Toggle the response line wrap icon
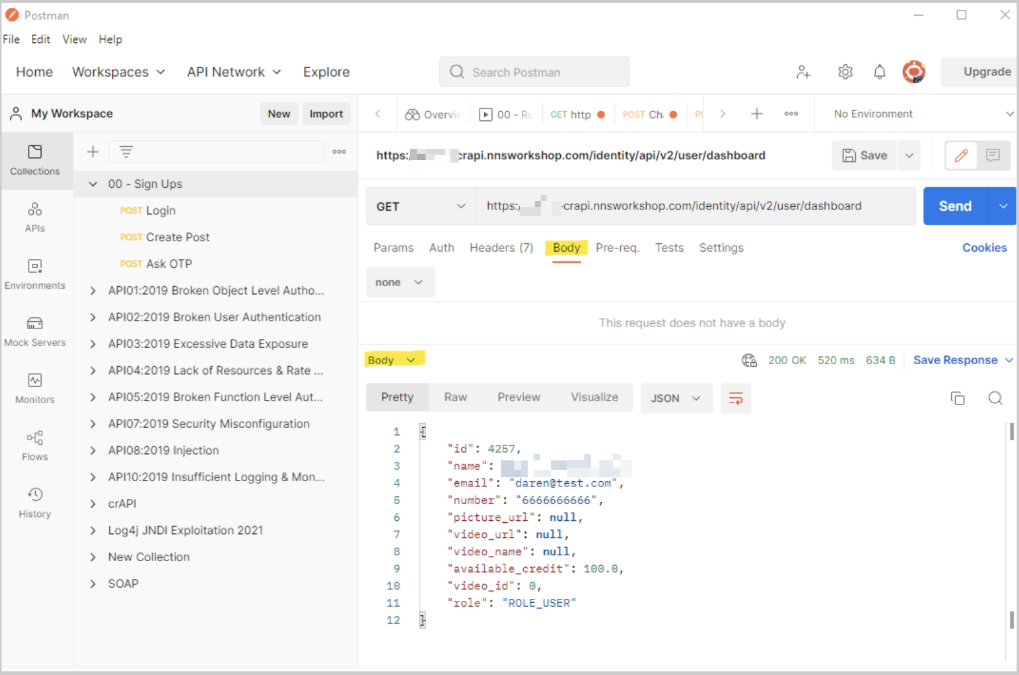1019x675 pixels. 736,398
